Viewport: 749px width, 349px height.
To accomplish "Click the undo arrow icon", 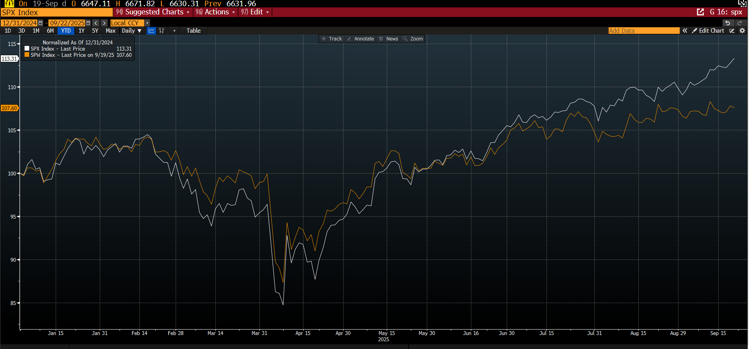I will (728, 23).
